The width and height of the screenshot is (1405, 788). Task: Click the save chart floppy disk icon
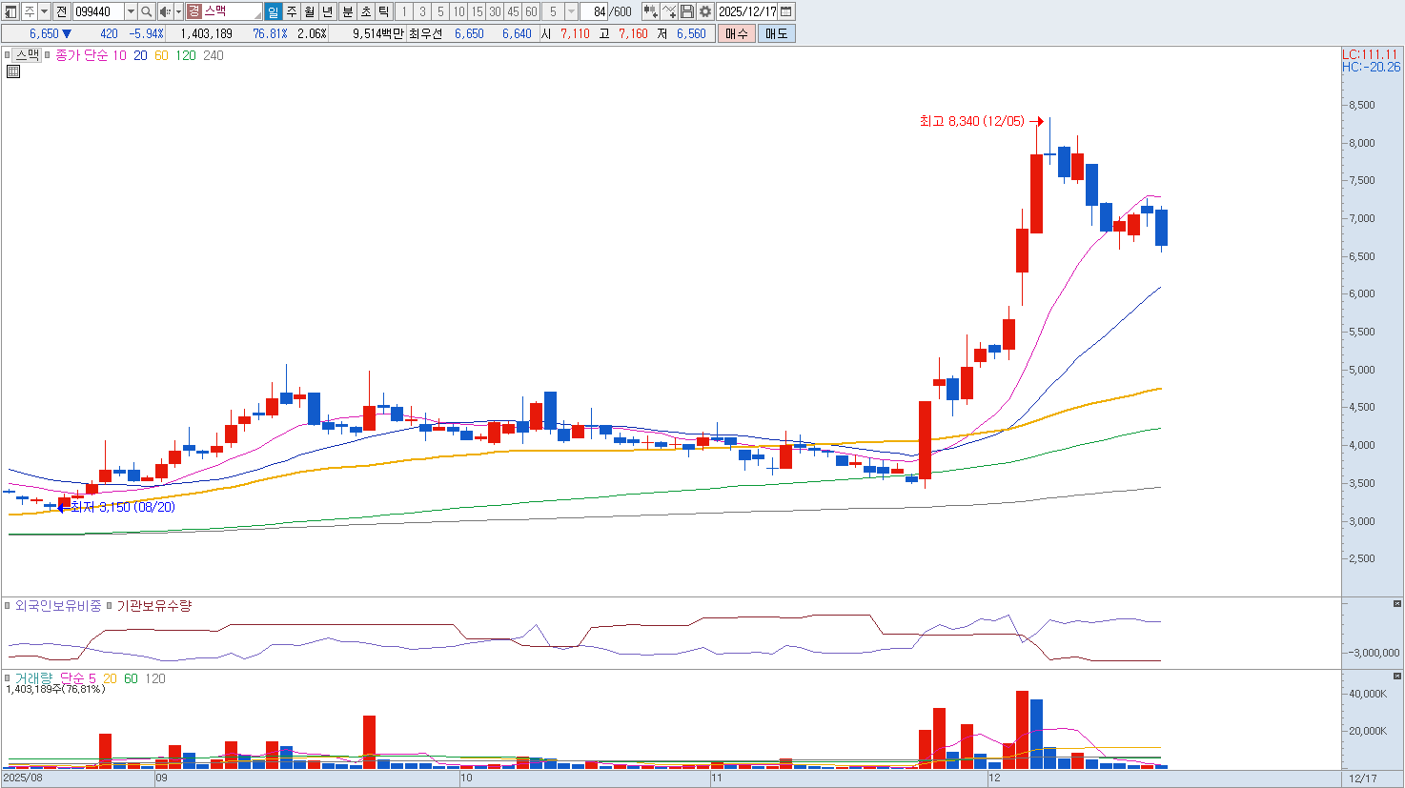pyautogui.click(x=687, y=11)
